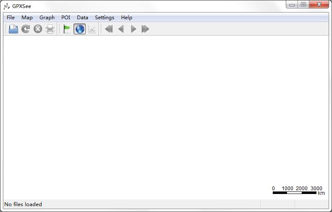Click the Open file toolbar icon
Viewport: 332px width, 212px height.
[13, 29]
